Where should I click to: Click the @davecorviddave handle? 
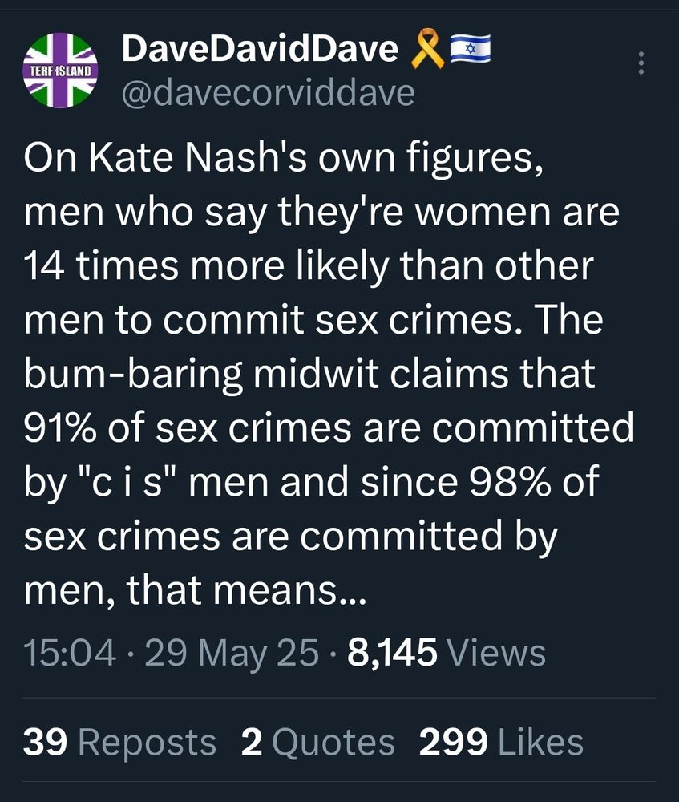point(268,94)
